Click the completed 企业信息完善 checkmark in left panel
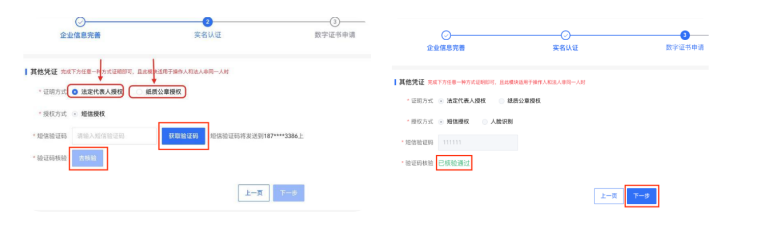This screenshot has height=227, width=761. [80, 22]
